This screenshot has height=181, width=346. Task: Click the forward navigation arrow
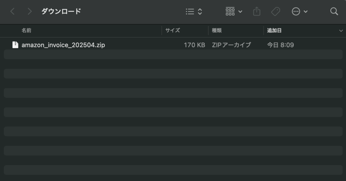coord(29,12)
